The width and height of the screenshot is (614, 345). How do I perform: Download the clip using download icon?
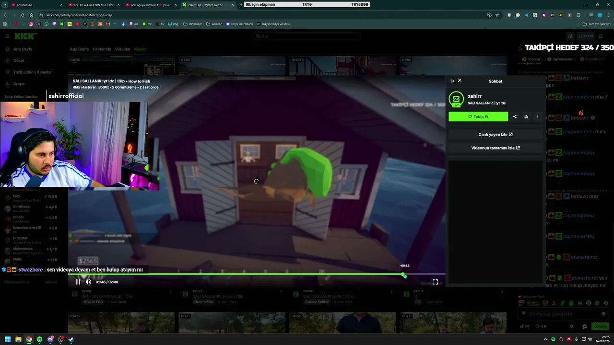coord(526,116)
